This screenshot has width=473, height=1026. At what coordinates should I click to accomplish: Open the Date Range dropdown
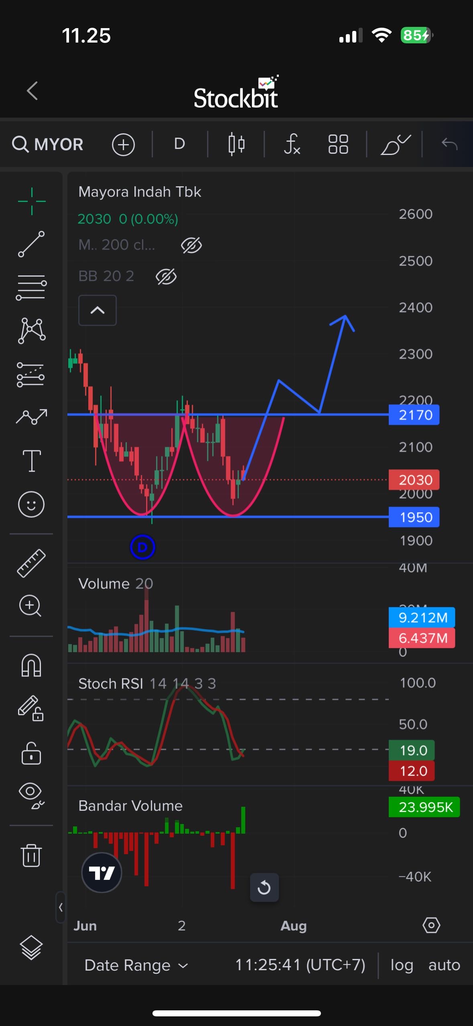136,965
